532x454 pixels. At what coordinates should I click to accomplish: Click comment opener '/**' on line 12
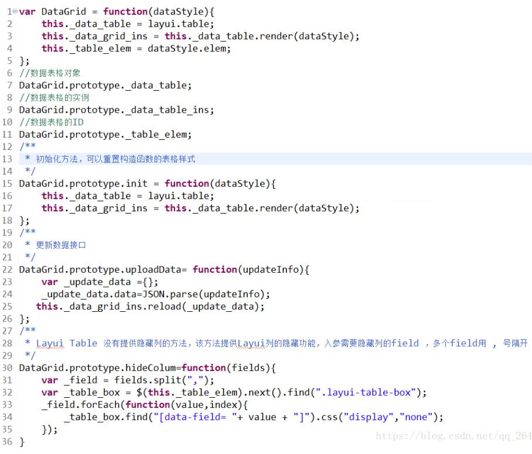tap(28, 146)
